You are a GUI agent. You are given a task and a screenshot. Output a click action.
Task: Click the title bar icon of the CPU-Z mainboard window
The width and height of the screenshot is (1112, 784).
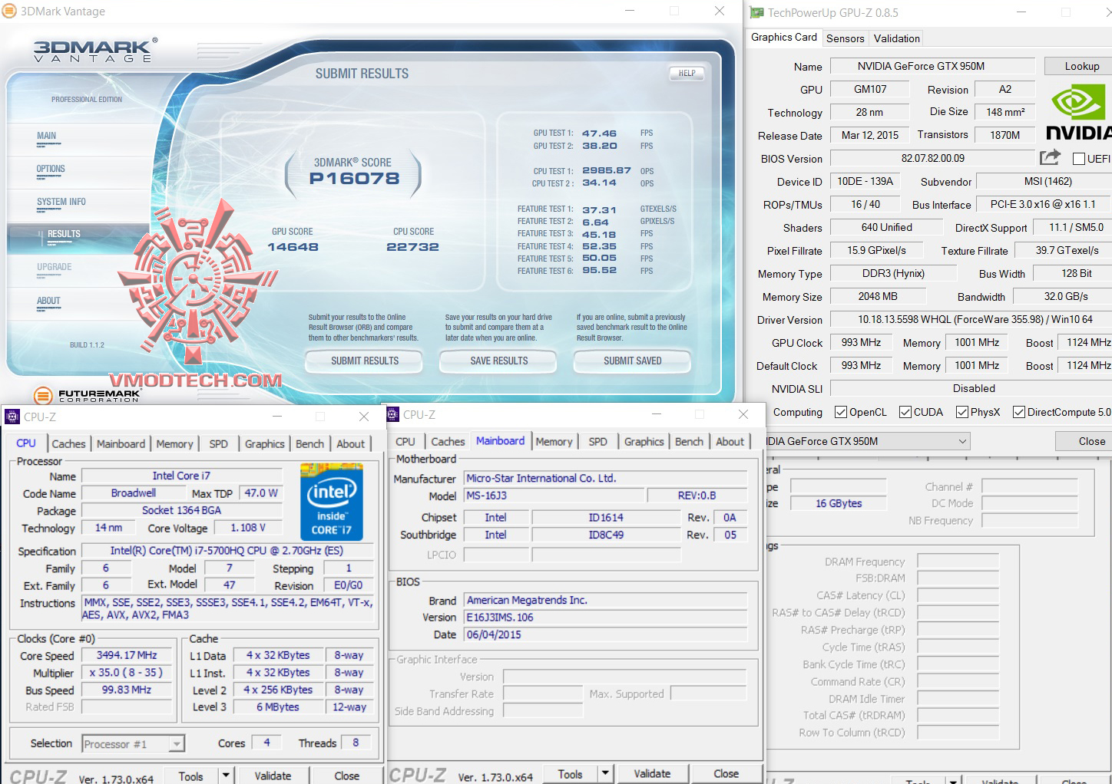point(392,414)
